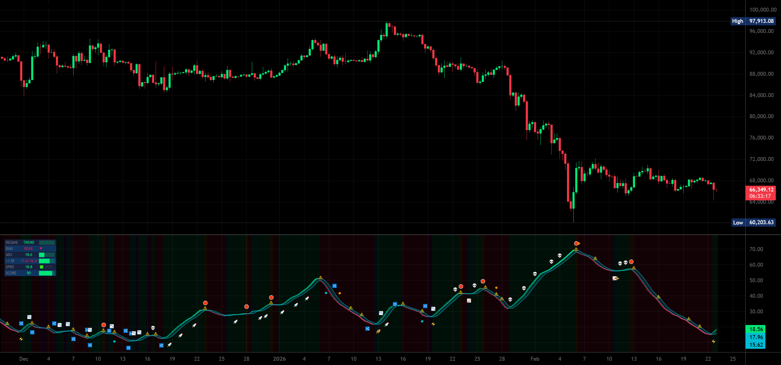This screenshot has width=781, height=365.
Task: Click the blue cross marker right of the January 6 peak
Action: click(335, 286)
